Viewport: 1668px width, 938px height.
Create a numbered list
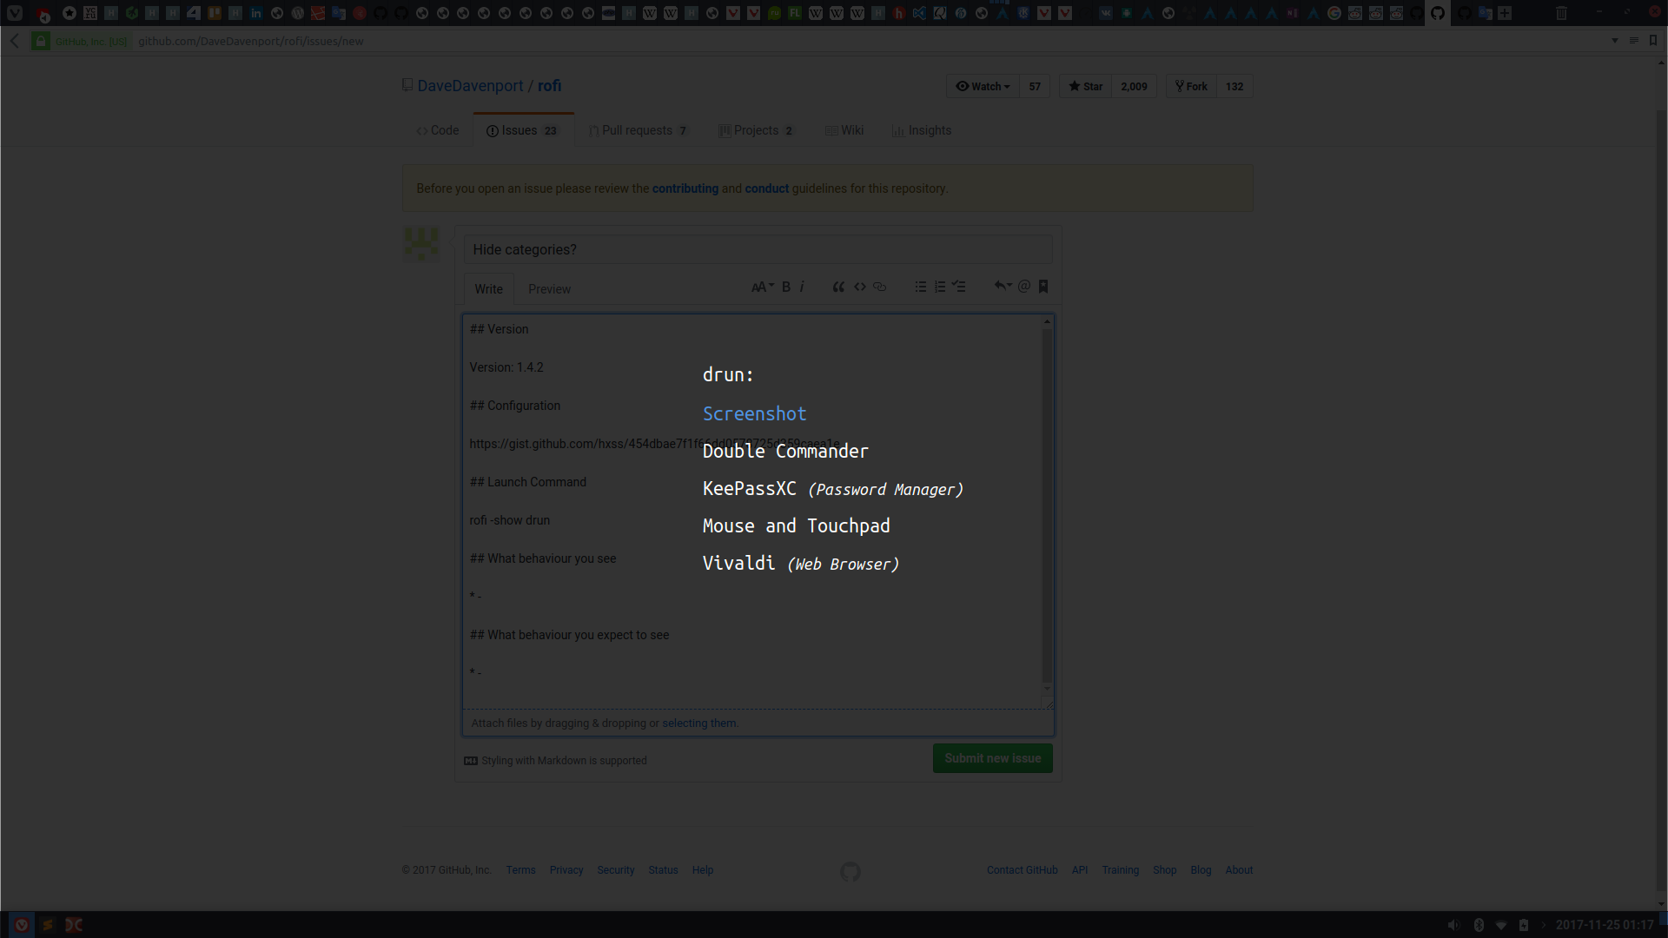[x=939, y=286]
